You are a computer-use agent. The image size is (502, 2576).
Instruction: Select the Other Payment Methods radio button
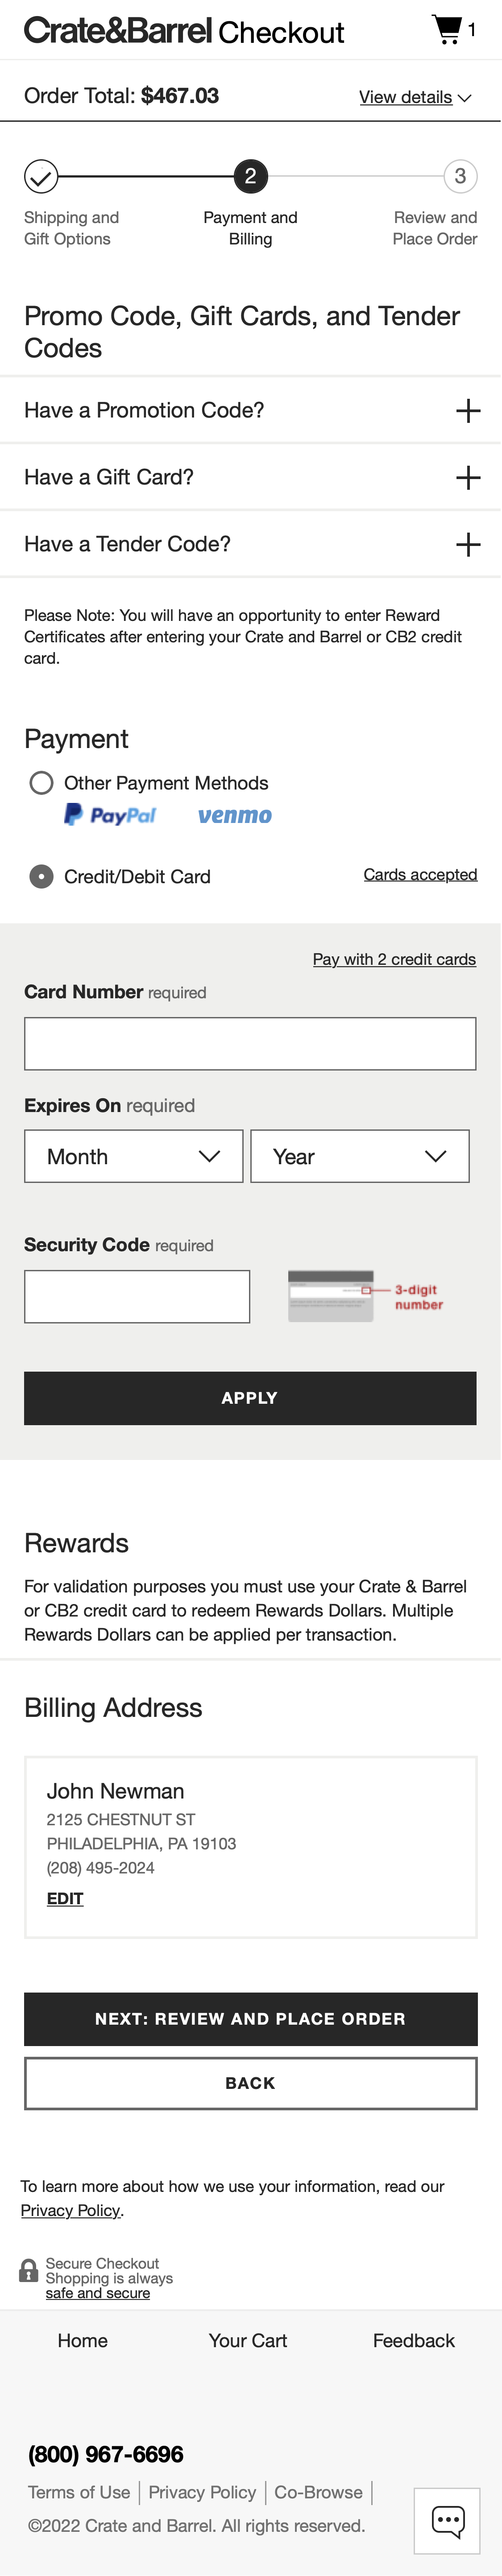pos(41,783)
